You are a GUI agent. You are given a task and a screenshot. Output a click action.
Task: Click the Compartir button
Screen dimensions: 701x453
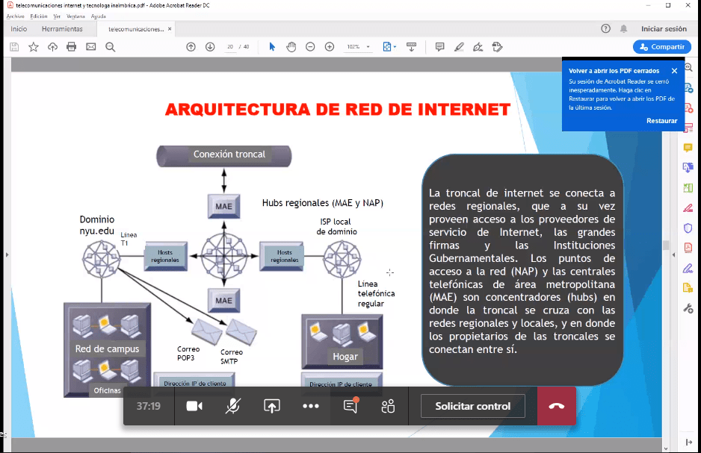point(661,47)
